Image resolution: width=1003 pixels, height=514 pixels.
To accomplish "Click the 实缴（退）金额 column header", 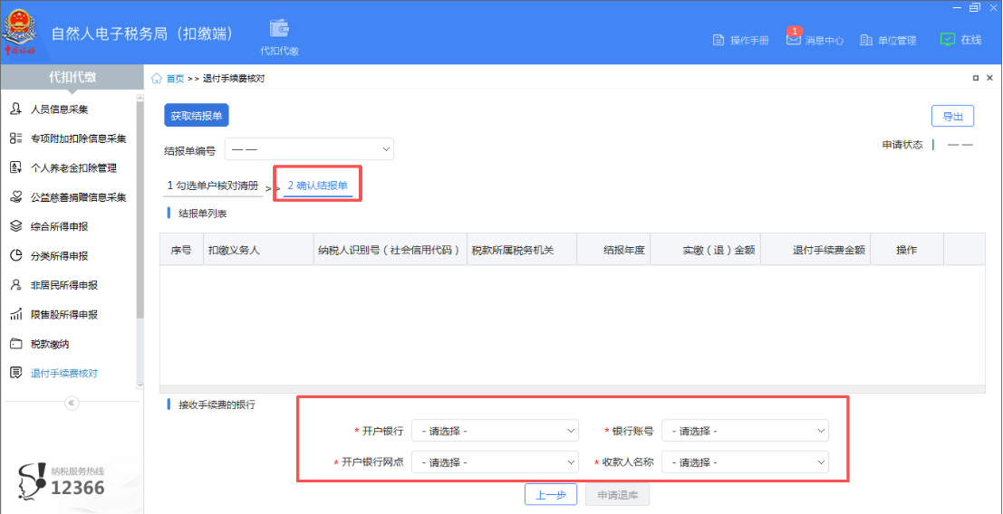I will click(706, 251).
